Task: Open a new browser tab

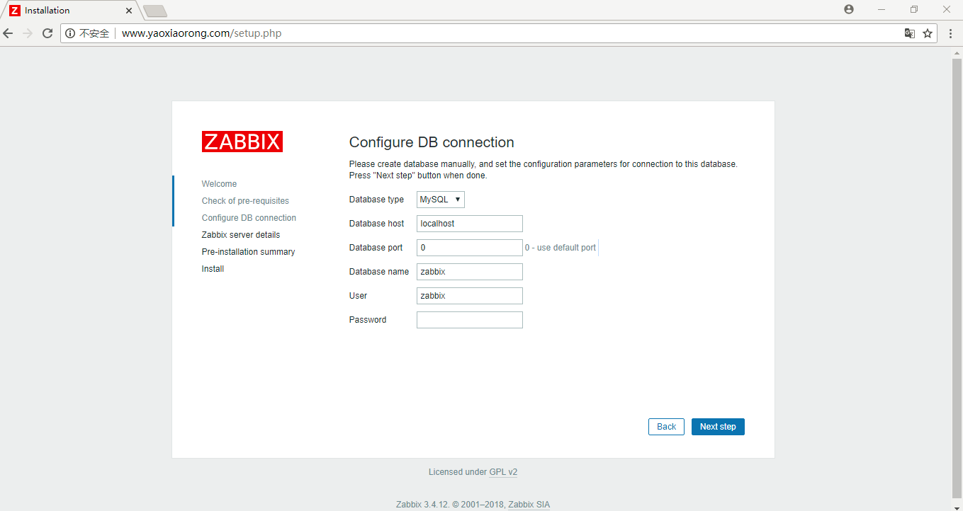Action: point(155,11)
